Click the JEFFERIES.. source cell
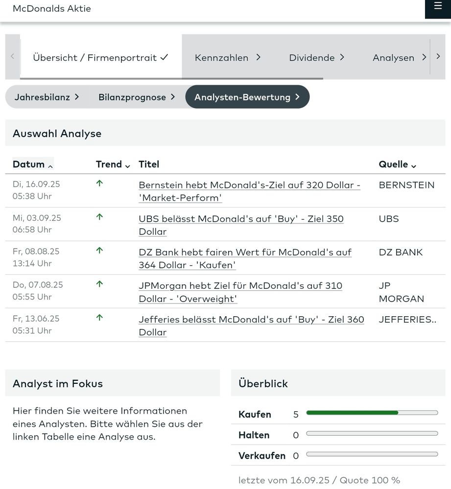 tap(407, 319)
